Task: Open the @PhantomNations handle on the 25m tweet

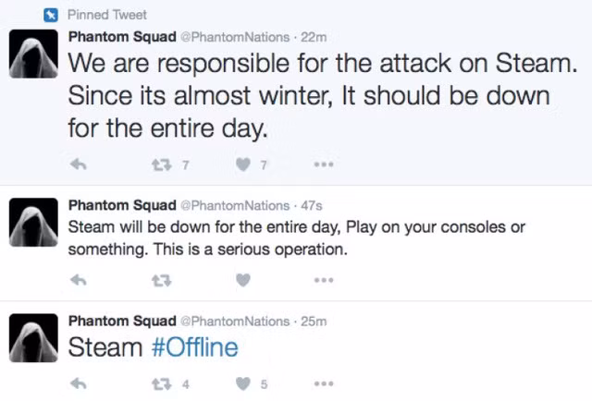Action: pos(234,321)
